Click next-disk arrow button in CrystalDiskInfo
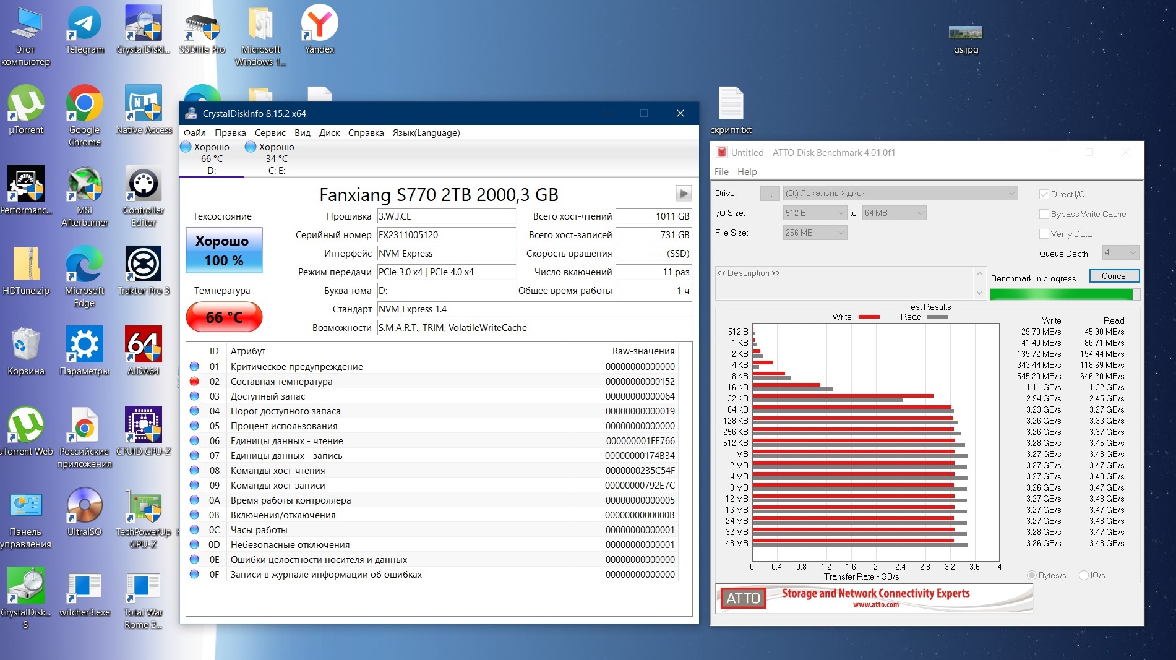This screenshot has height=660, width=1176. 683,194
